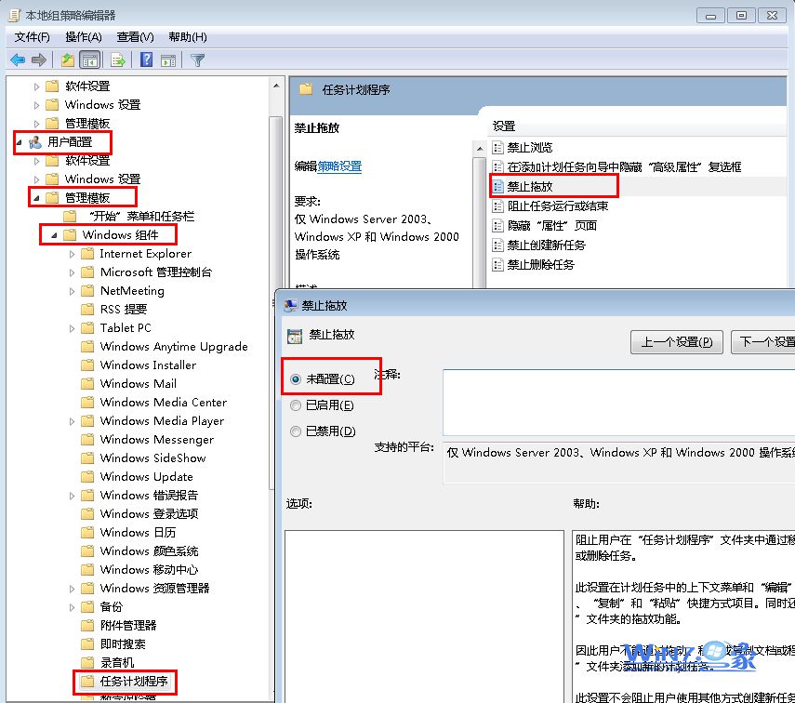Click the Filter funnel toolbar icon
The image size is (795, 703).
[x=197, y=60]
